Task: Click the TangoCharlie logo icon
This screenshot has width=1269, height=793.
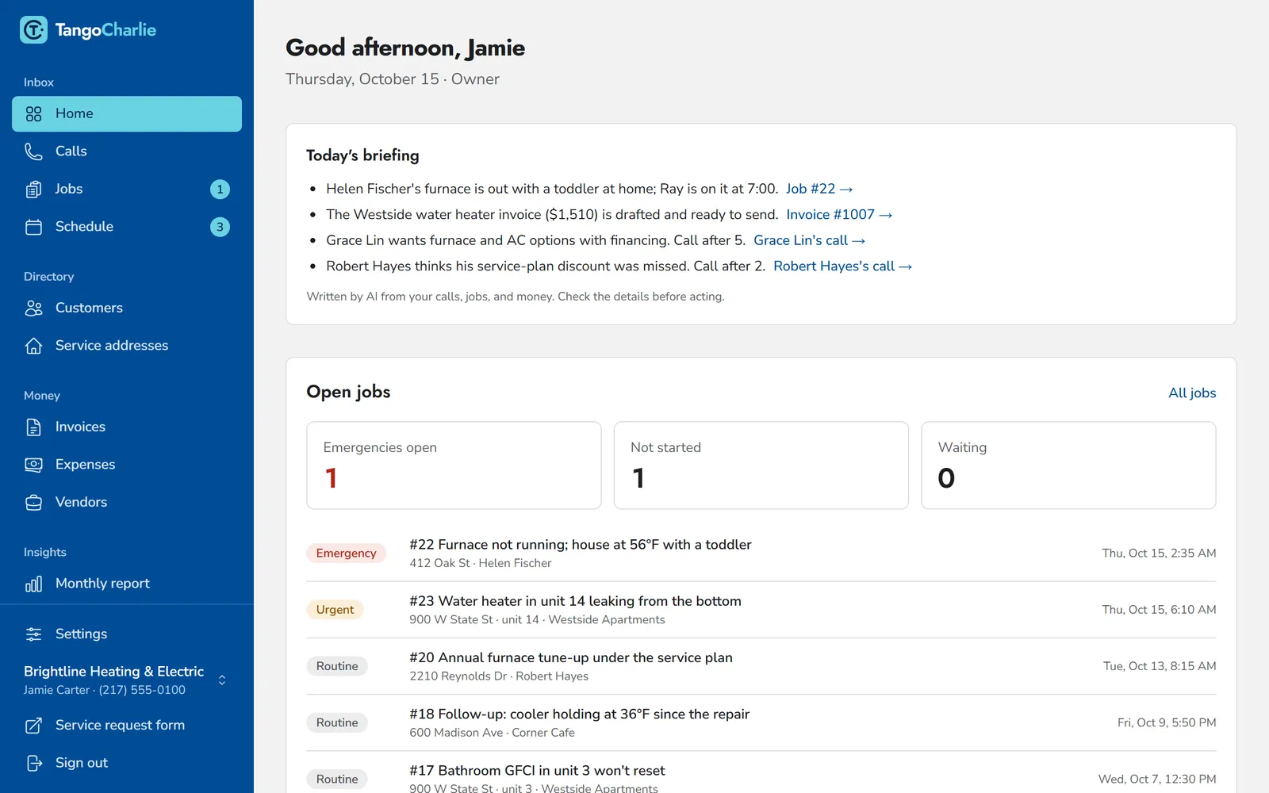Action: click(33, 30)
